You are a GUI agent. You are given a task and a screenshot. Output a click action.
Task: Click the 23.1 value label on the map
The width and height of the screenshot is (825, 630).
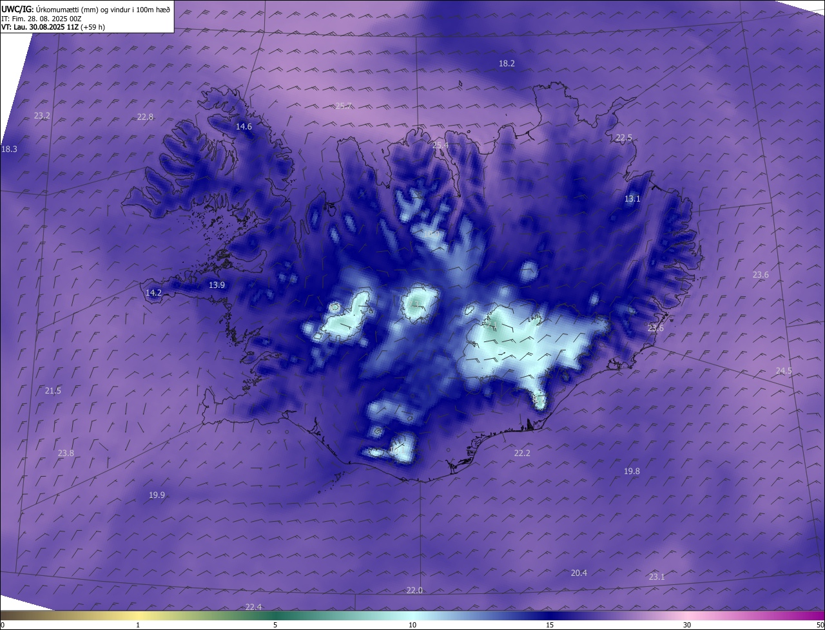656,577
